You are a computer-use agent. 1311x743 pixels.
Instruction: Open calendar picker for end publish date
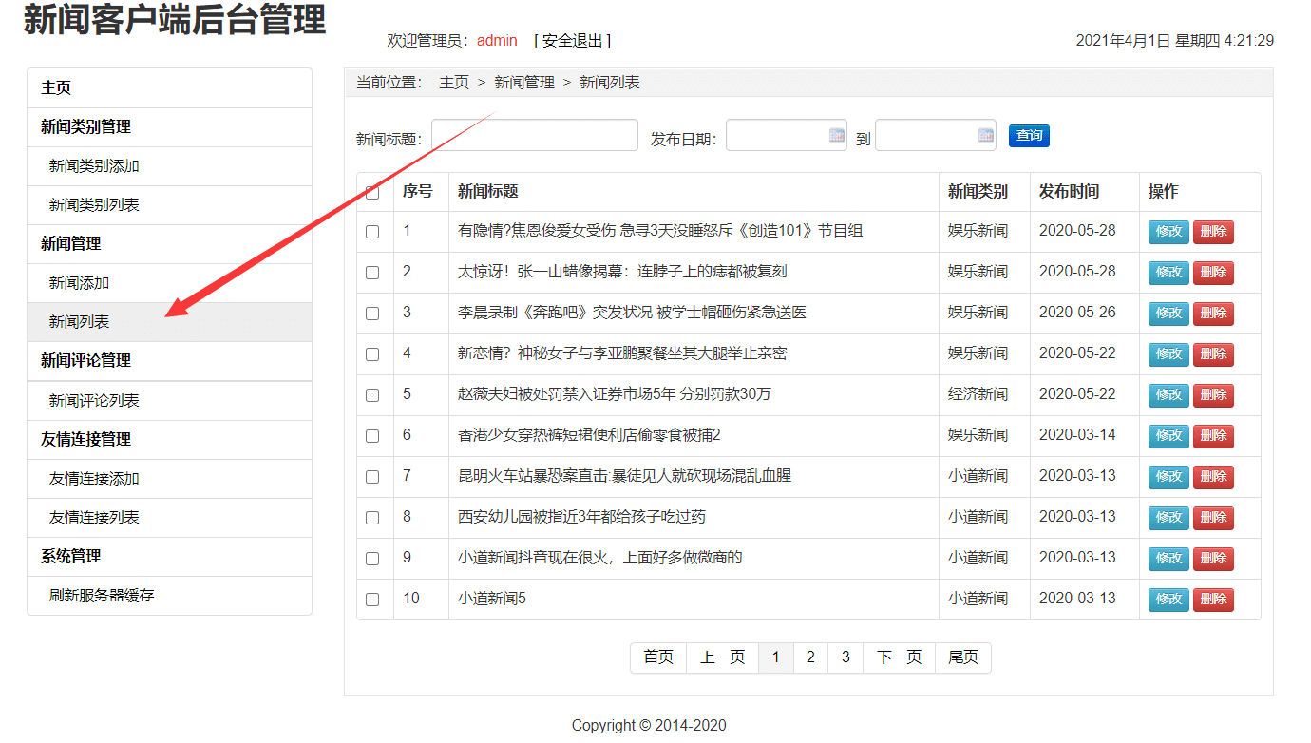point(985,135)
